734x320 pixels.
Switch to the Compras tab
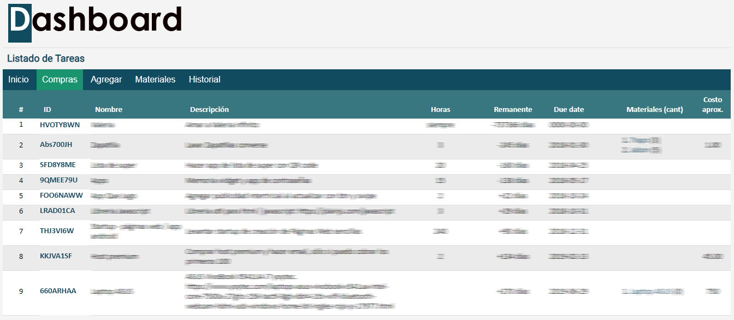coord(60,80)
